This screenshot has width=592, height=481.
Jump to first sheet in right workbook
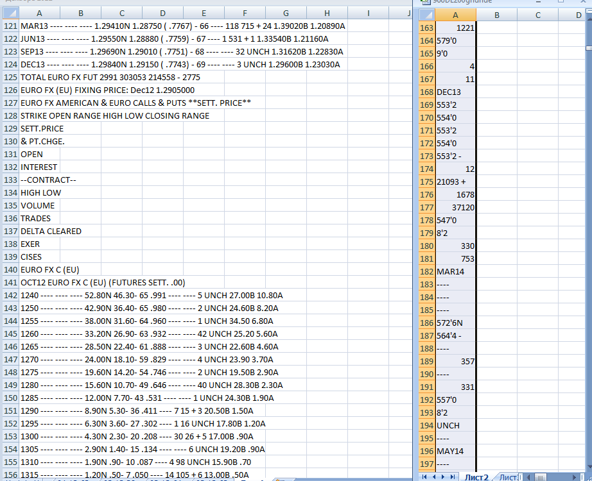[x=424, y=477]
